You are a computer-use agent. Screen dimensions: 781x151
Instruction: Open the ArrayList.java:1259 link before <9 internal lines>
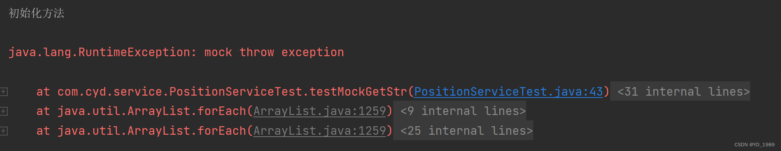click(320, 111)
